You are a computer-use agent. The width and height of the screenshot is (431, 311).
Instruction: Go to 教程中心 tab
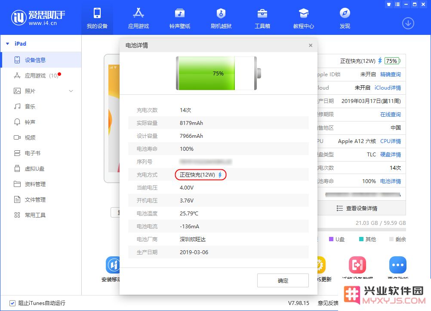coord(303,18)
